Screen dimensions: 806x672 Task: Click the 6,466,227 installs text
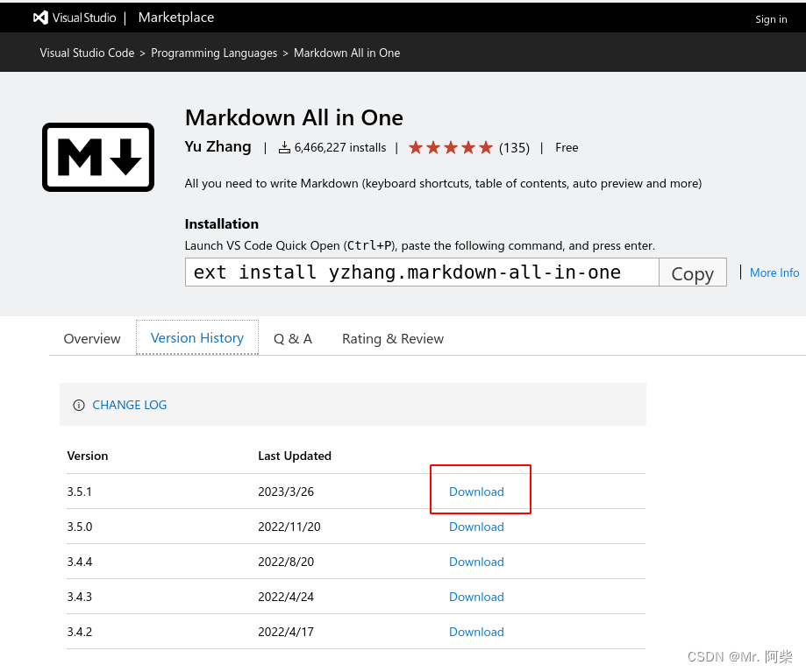[x=340, y=148]
